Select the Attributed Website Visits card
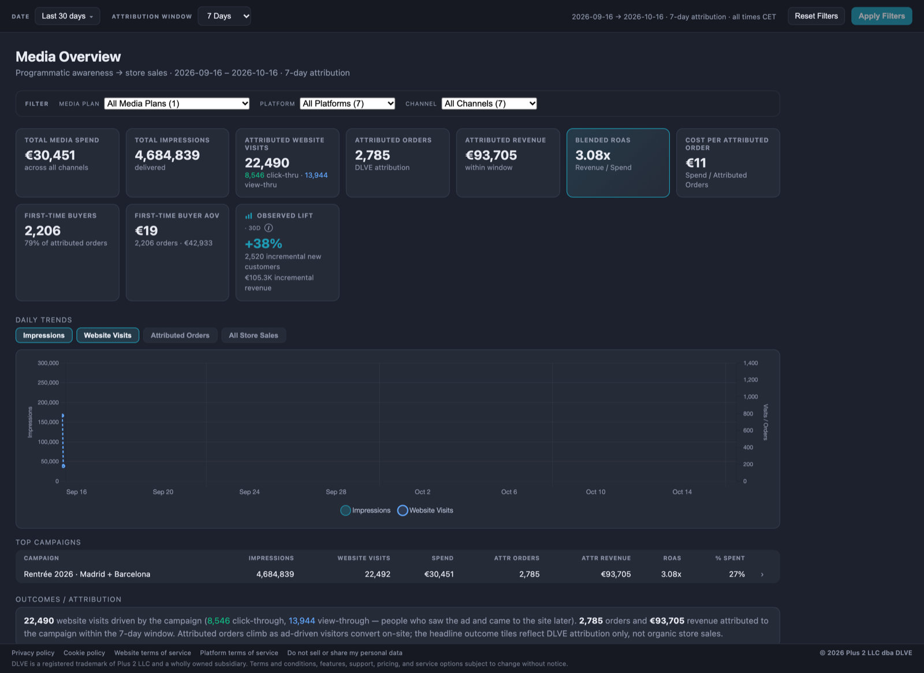The width and height of the screenshot is (924, 673). 288,163
